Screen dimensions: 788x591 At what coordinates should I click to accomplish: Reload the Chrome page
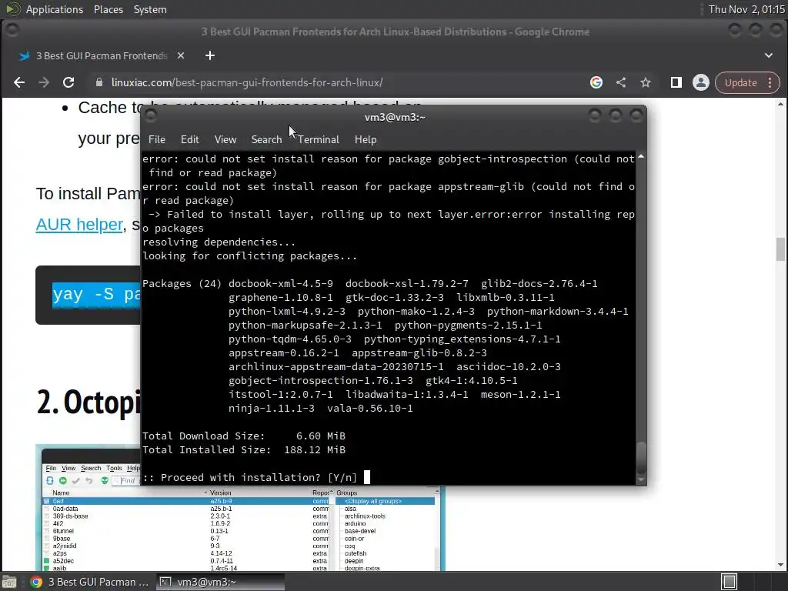click(68, 82)
